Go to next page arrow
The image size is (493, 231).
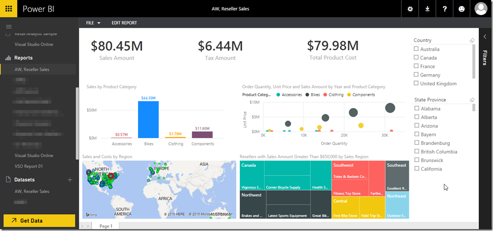pos(88,226)
